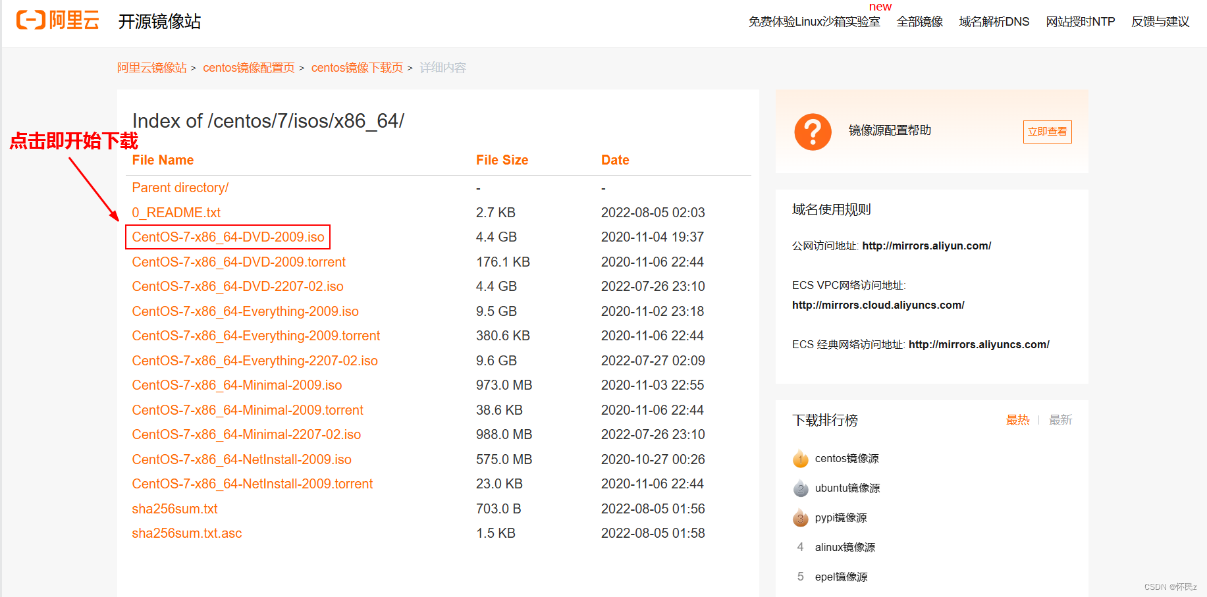The height and width of the screenshot is (597, 1207).
Task: Open the 反馈与建议 menu item
Action: [1160, 22]
